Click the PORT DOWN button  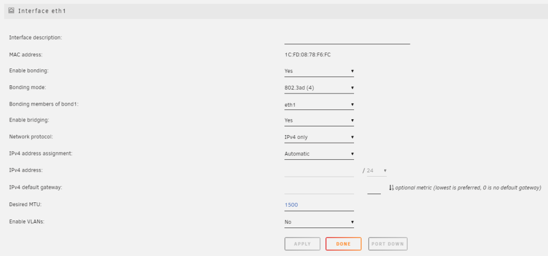pos(387,244)
